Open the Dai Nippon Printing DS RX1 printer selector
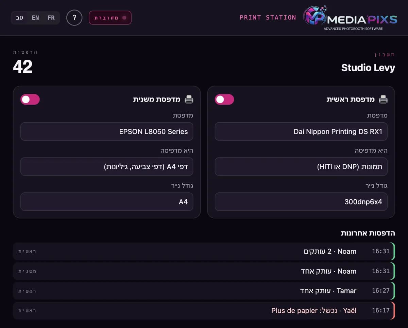The height and width of the screenshot is (328, 408). tap(301, 131)
